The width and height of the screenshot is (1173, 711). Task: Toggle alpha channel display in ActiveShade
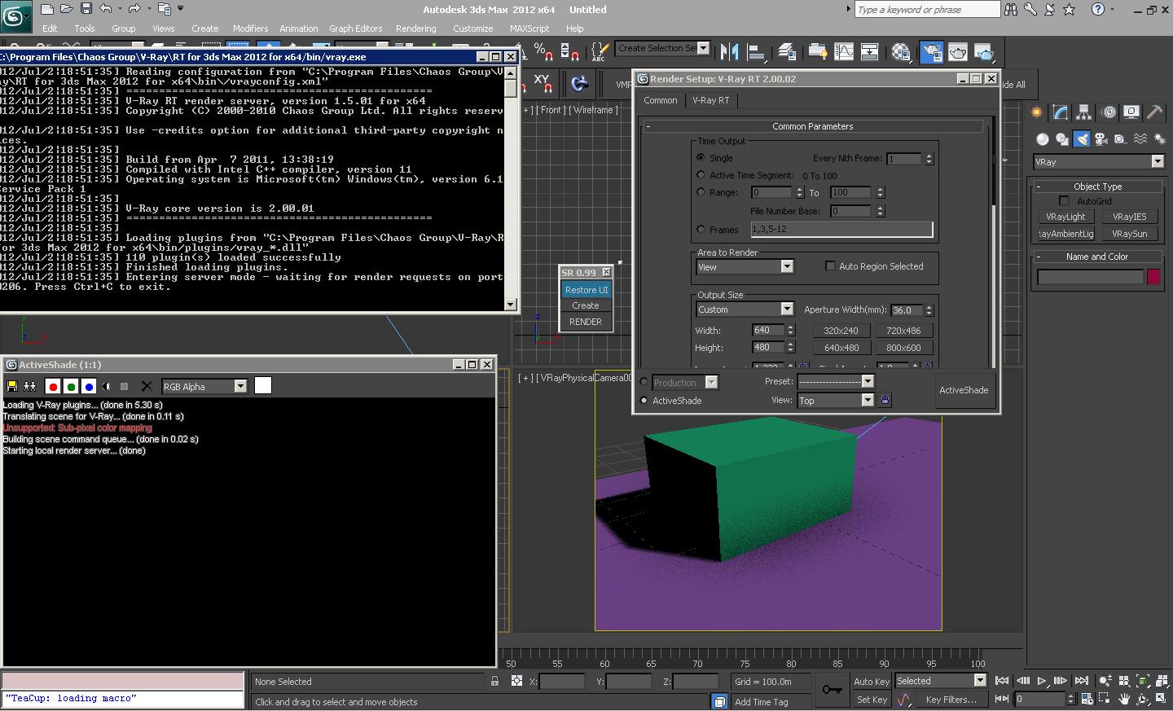click(x=107, y=386)
